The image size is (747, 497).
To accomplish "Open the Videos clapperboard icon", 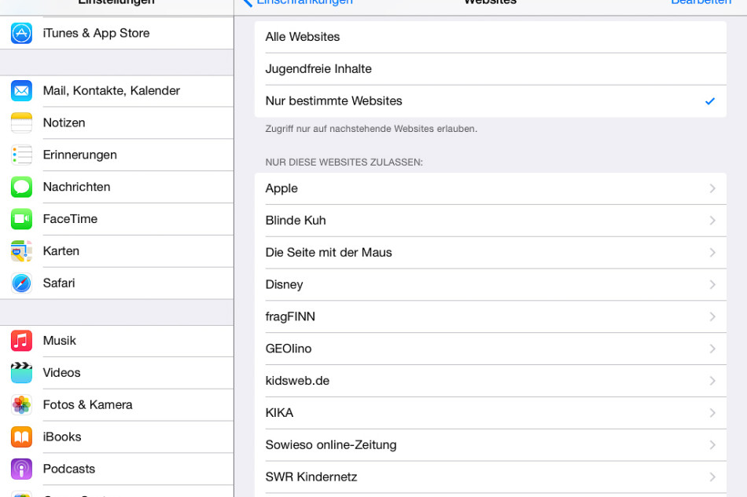I will click(21, 373).
